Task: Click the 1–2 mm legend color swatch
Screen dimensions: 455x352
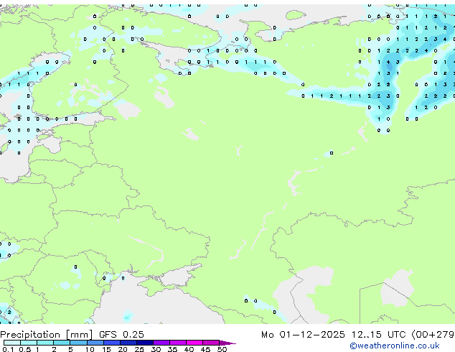Action: (x=45, y=343)
